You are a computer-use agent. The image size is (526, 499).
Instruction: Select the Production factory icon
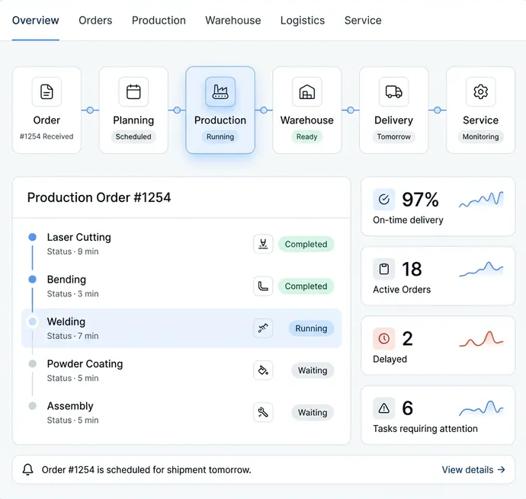click(220, 91)
